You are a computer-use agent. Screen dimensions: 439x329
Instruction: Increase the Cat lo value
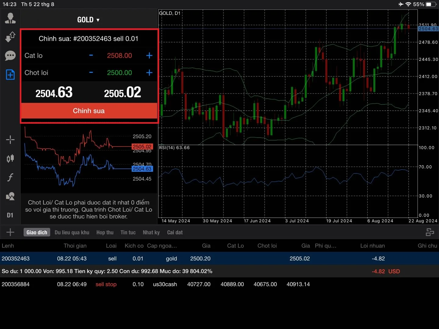pos(149,55)
